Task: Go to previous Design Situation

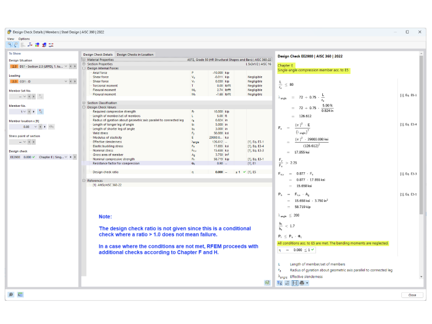Action: click(70, 67)
